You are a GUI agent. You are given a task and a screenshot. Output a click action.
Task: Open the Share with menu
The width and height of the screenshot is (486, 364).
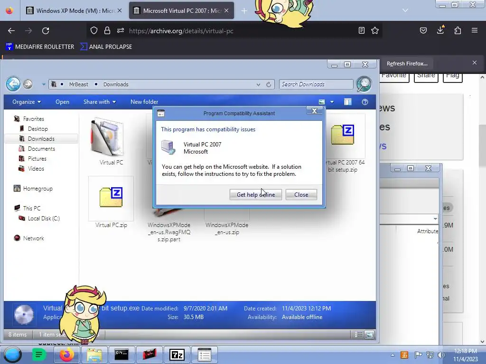(100, 102)
